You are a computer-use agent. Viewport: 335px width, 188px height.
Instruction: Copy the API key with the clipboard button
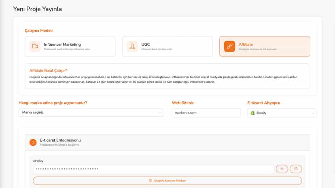296,169
